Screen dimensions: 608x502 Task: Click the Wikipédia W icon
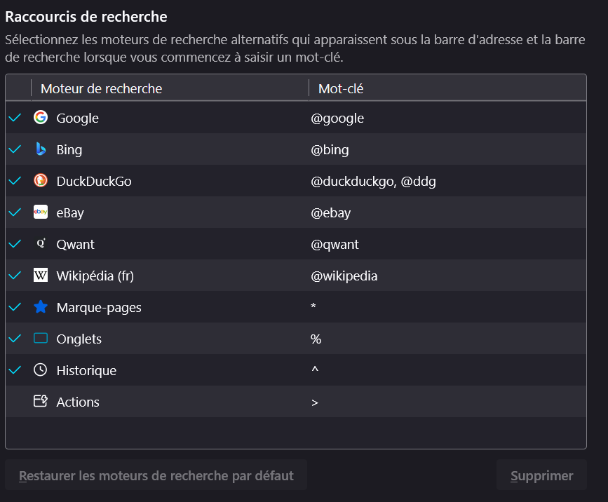point(41,276)
